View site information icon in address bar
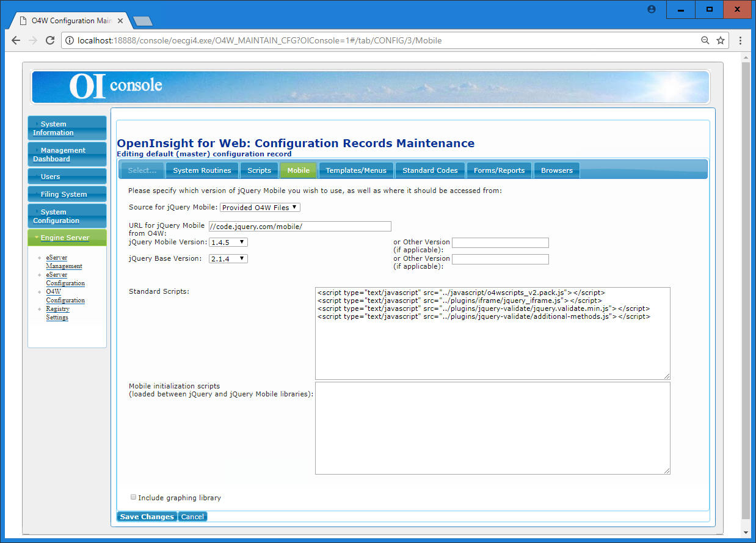The height and width of the screenshot is (543, 756). pyautogui.click(x=70, y=40)
